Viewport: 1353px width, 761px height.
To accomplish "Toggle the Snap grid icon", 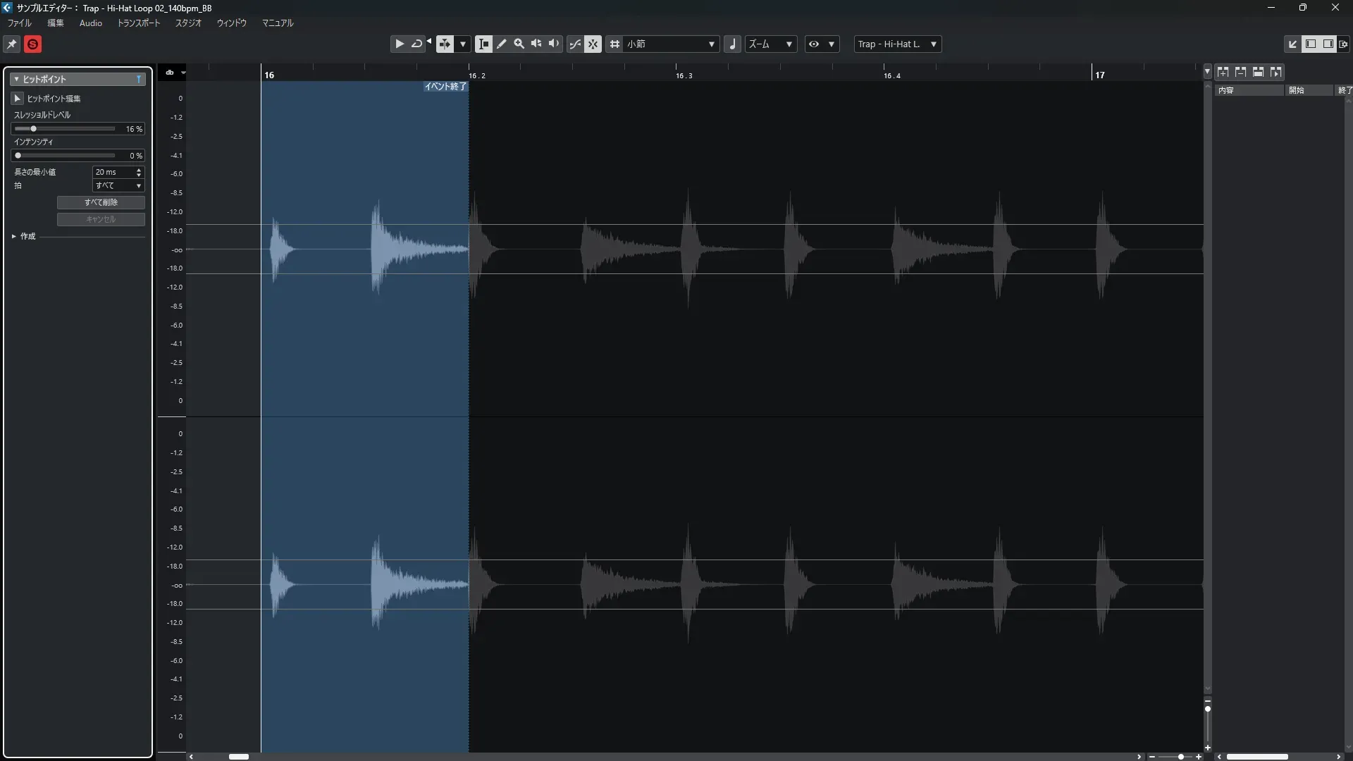I will (x=614, y=44).
